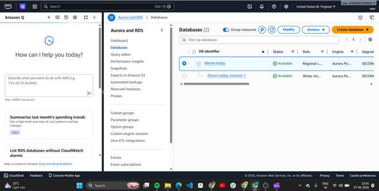Focus the Amazon Q prompt text box
Viewport: 379px width, 191px height.
(x=49, y=85)
